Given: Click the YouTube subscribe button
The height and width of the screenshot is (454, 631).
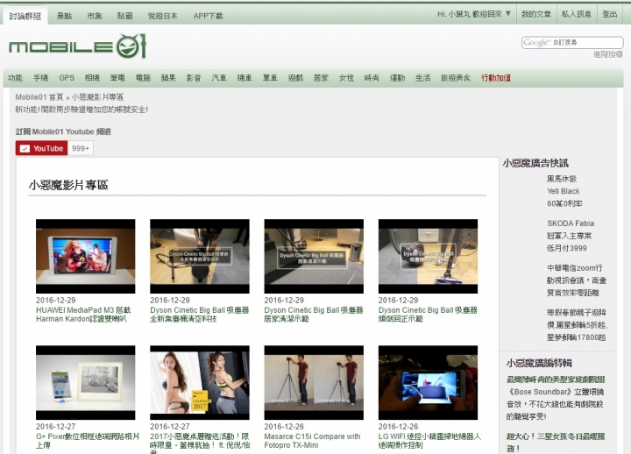Looking at the screenshot, I should pos(41,148).
